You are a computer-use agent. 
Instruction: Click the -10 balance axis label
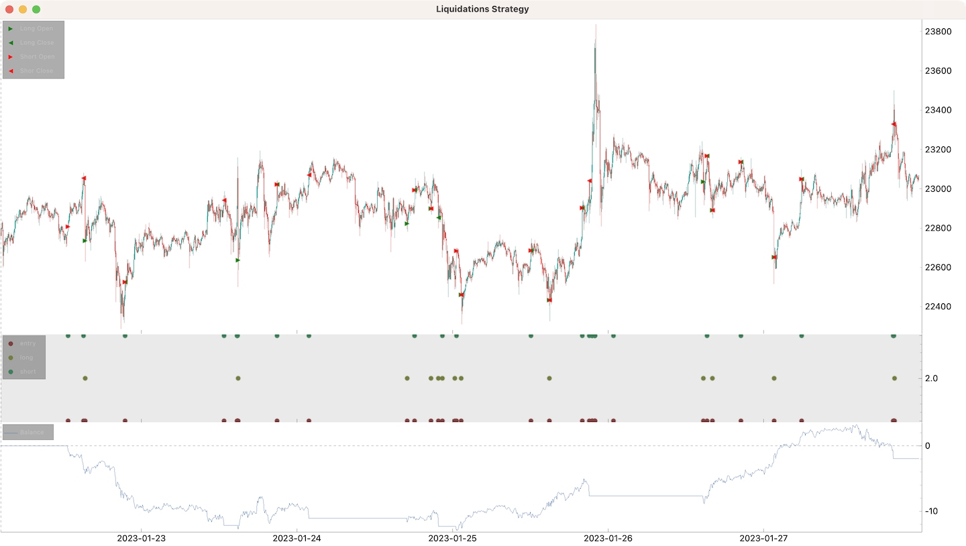click(931, 511)
